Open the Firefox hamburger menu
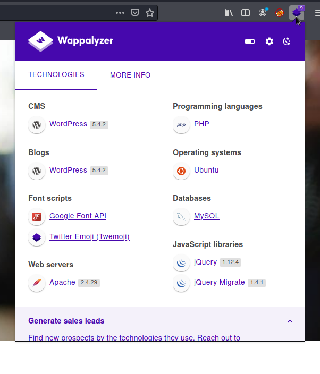The width and height of the screenshot is (320, 374). click(317, 13)
